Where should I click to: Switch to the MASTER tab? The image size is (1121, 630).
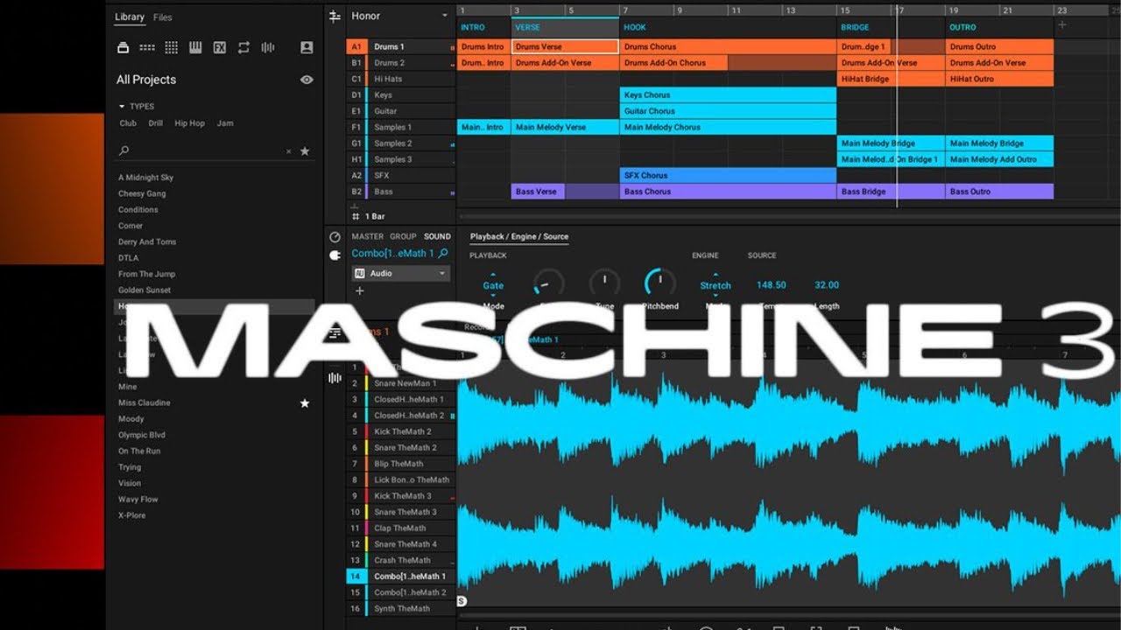368,236
